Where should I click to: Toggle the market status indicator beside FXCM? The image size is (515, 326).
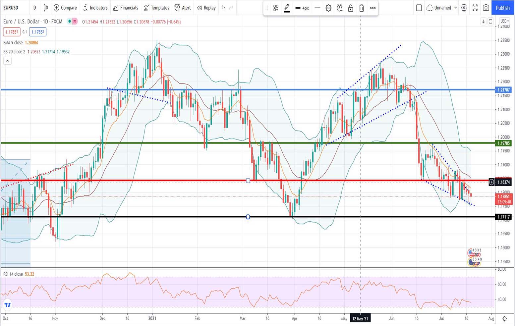tap(69, 22)
